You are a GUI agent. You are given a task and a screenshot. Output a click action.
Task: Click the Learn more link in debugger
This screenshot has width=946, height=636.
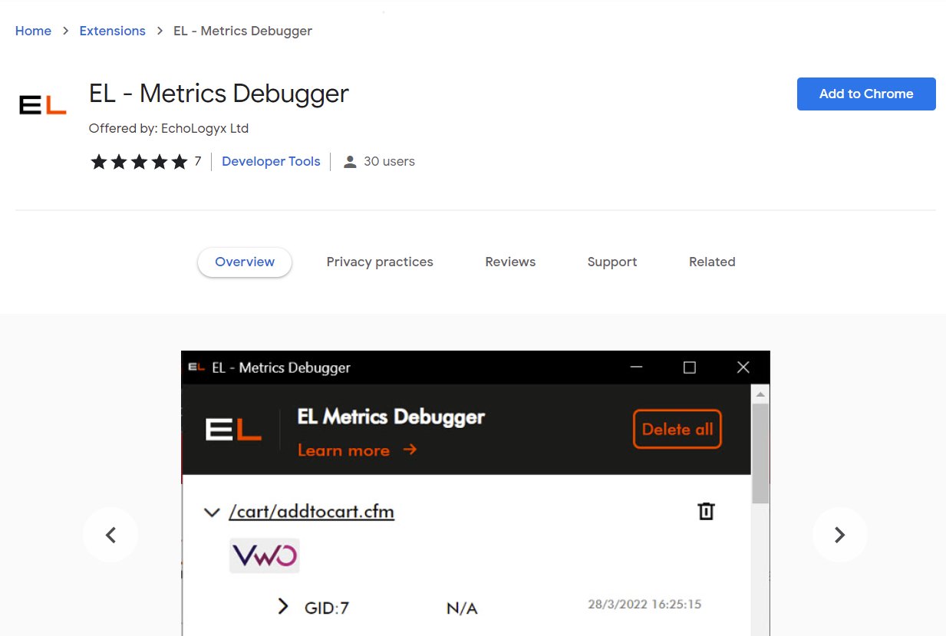(358, 450)
